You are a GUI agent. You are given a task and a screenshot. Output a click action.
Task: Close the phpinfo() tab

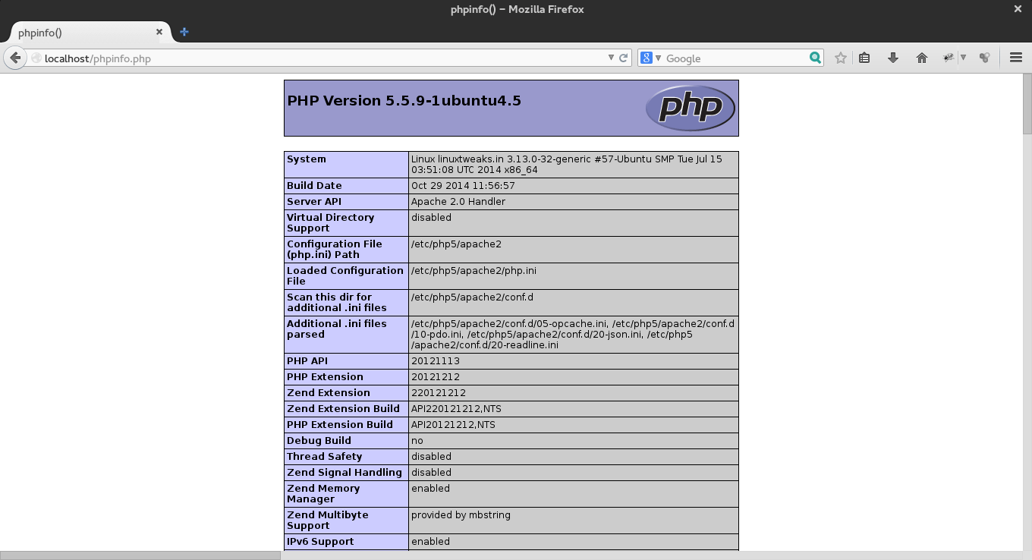tap(159, 32)
